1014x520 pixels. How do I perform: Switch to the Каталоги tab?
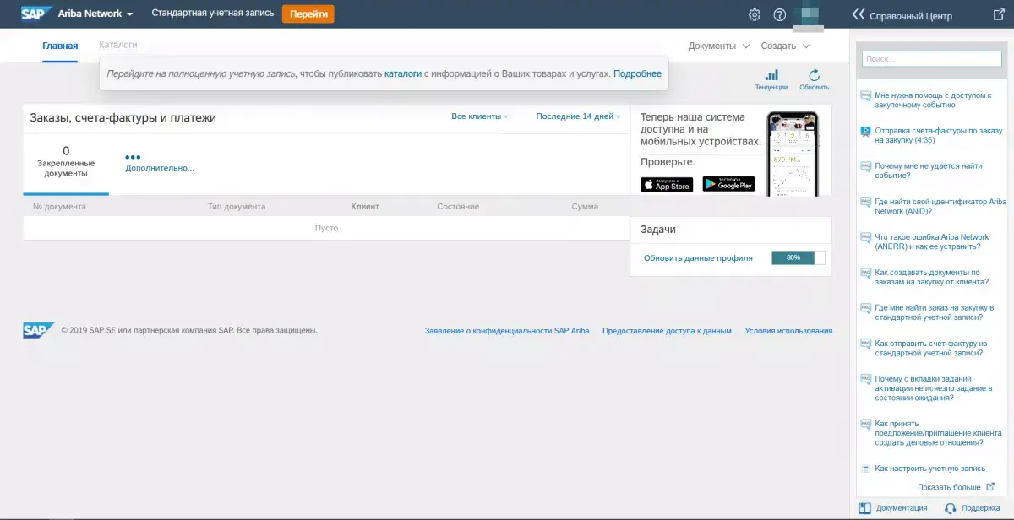pyautogui.click(x=117, y=45)
